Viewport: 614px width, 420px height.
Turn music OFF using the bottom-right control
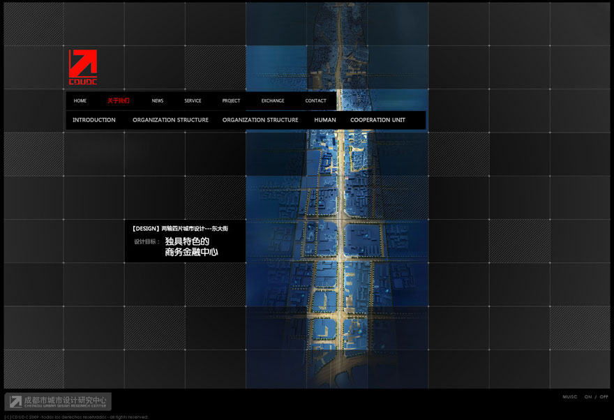604,396
